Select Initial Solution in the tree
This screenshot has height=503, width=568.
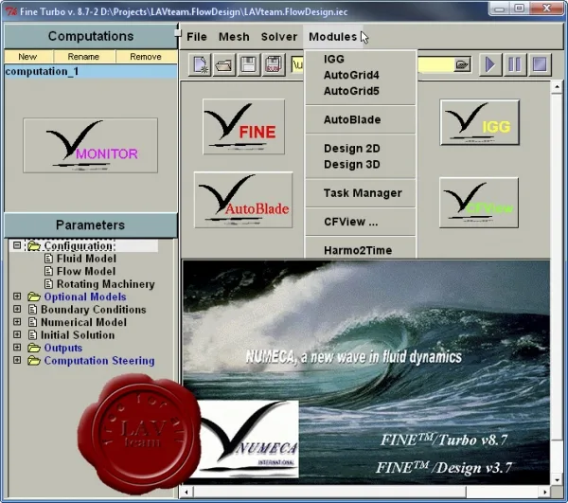[78, 335]
